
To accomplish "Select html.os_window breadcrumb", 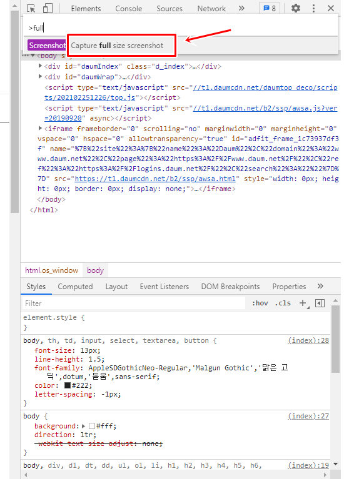I will tap(51, 270).
